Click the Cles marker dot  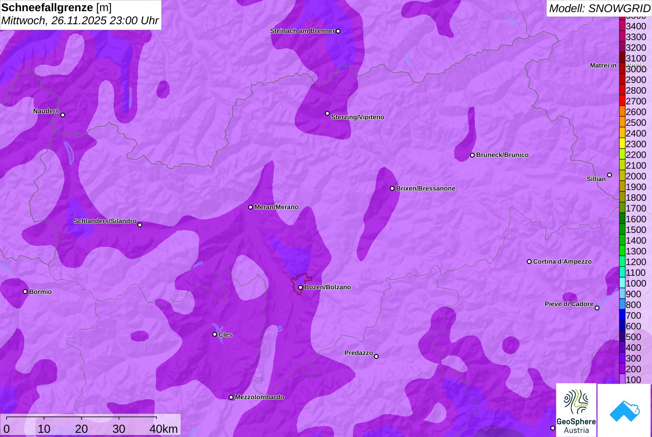[215, 334]
